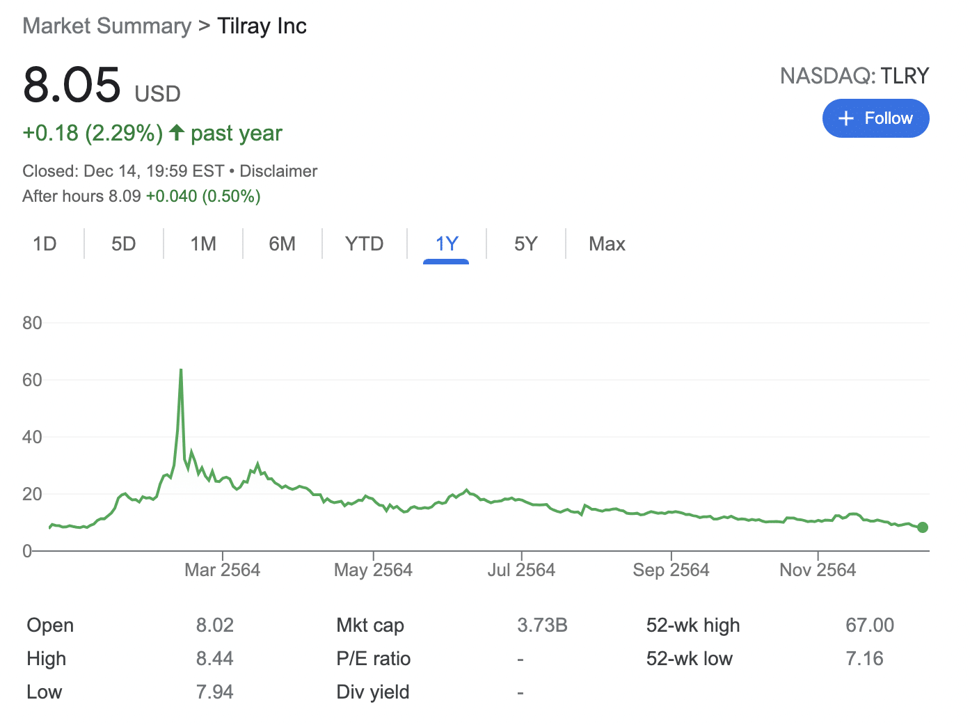Click the plus icon in Follow
Screen dimensions: 970x725
click(846, 118)
